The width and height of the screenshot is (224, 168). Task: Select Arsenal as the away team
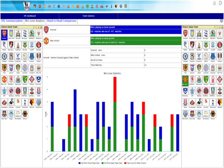(x=185, y=34)
